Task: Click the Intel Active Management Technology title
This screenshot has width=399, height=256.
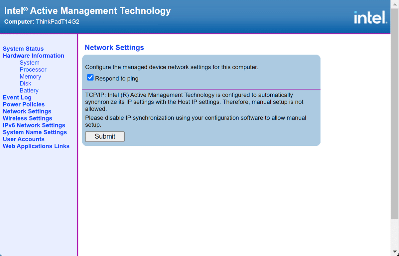Action: pyautogui.click(x=87, y=11)
